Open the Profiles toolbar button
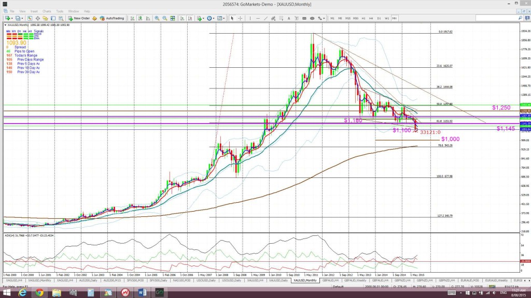Image resolution: width=531 pixels, height=298 pixels. [x=19, y=18]
